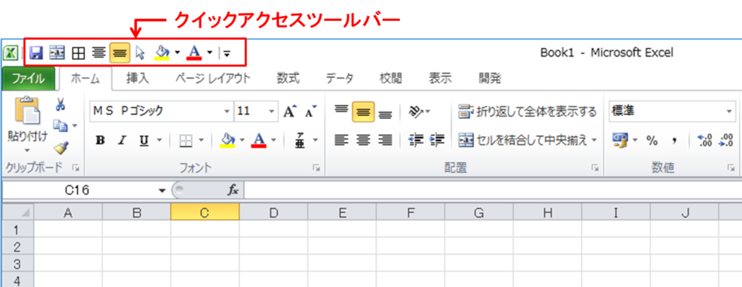Click the Decrease Indent icon
Screen dimensions: 742x287
(416, 140)
